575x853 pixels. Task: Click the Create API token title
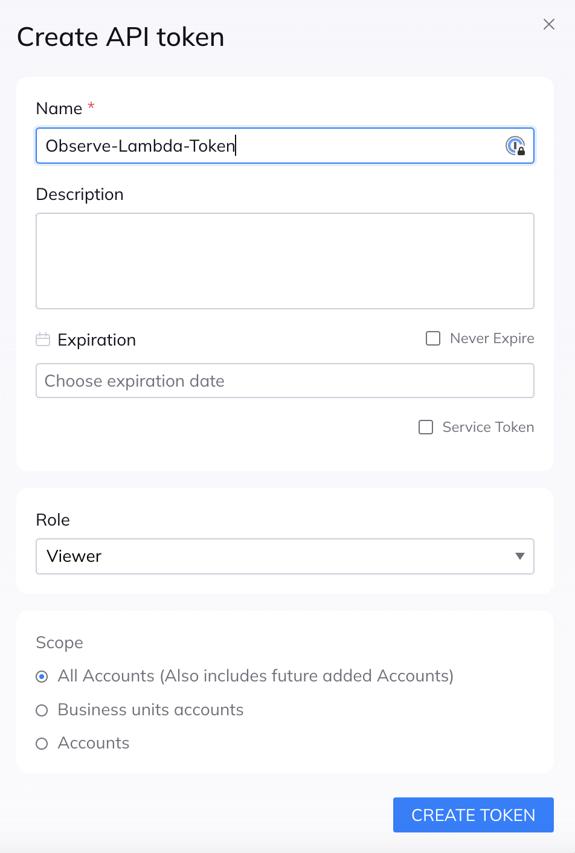point(121,37)
